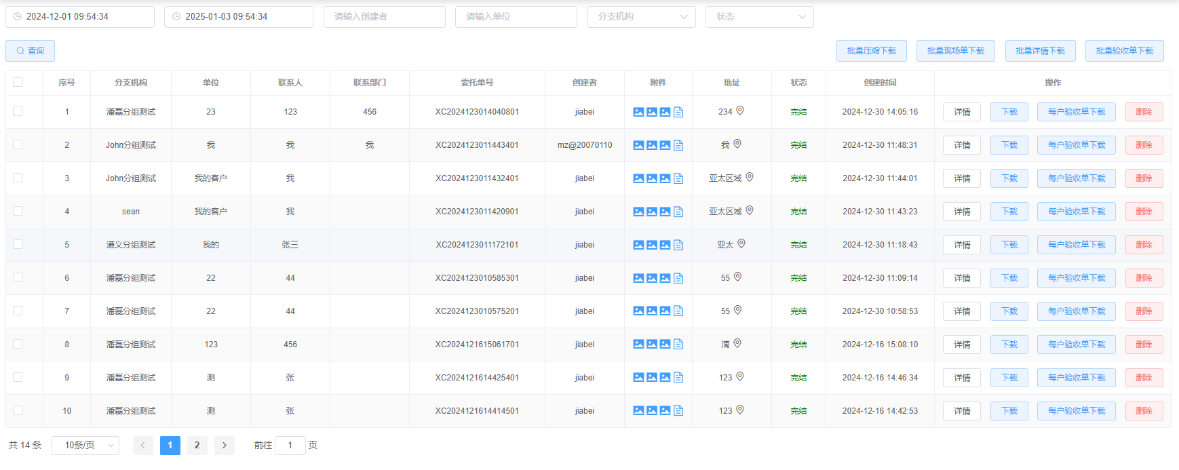Delete row 1 using 删除 button

pos(1144,112)
